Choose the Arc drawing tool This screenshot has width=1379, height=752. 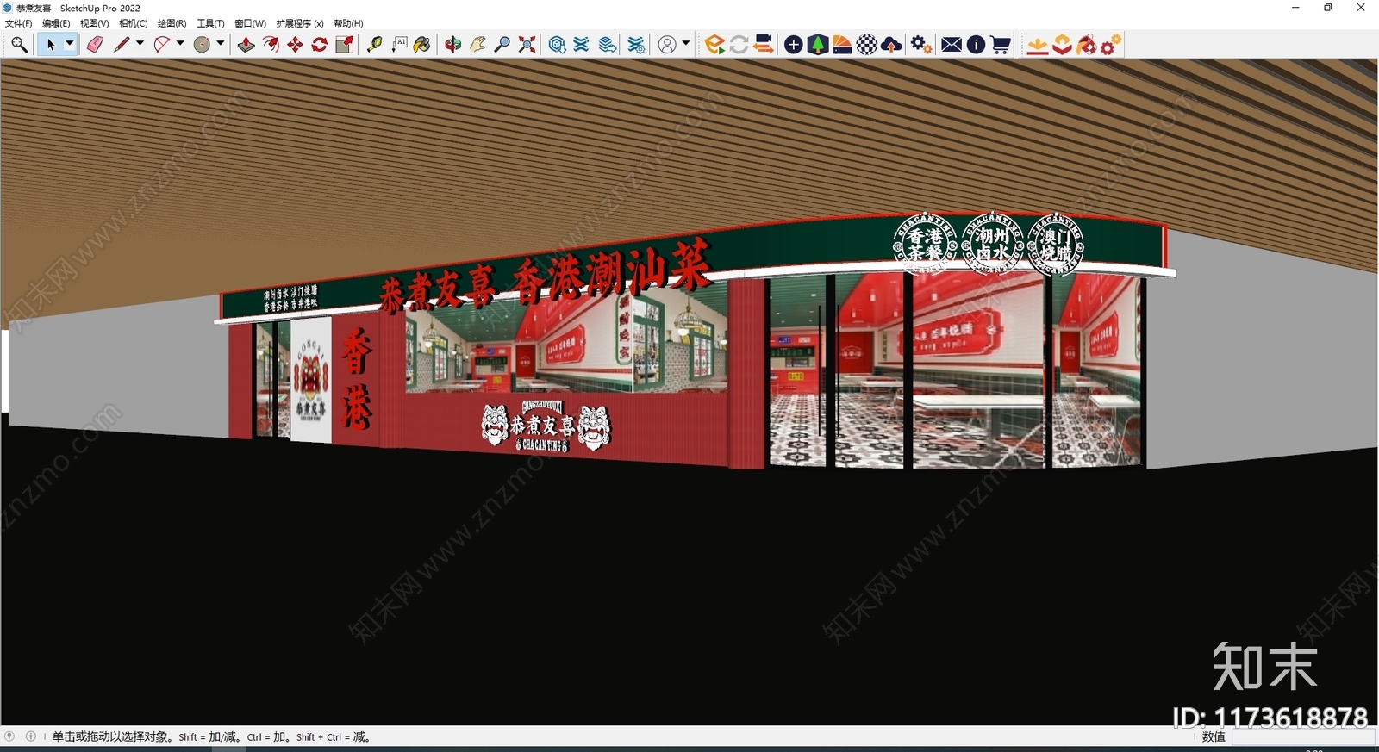pos(161,45)
